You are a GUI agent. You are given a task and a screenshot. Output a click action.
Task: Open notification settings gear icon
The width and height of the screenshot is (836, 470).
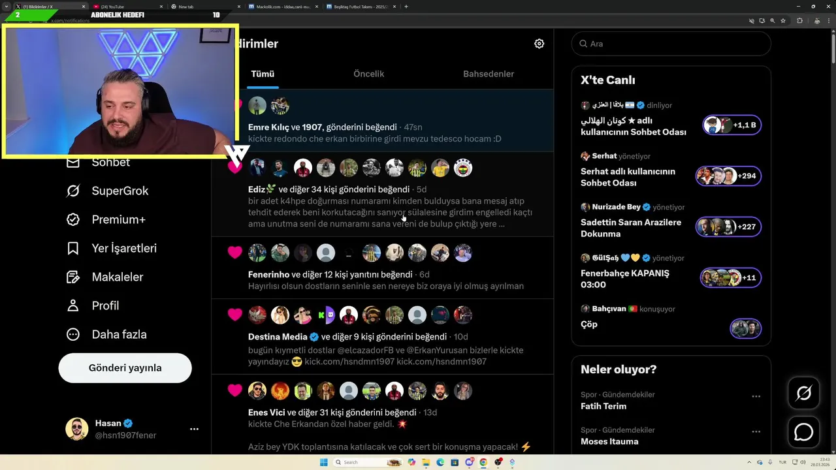point(539,44)
